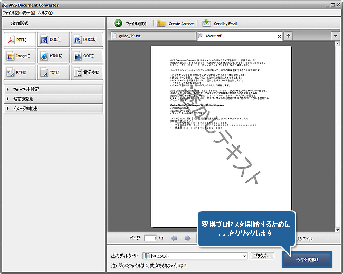Add a new tab with plus button
This screenshot has width=343, height=274.
tap(288, 36)
